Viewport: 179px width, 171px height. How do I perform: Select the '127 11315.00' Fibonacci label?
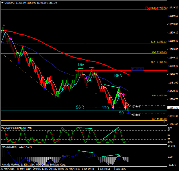point(159,119)
